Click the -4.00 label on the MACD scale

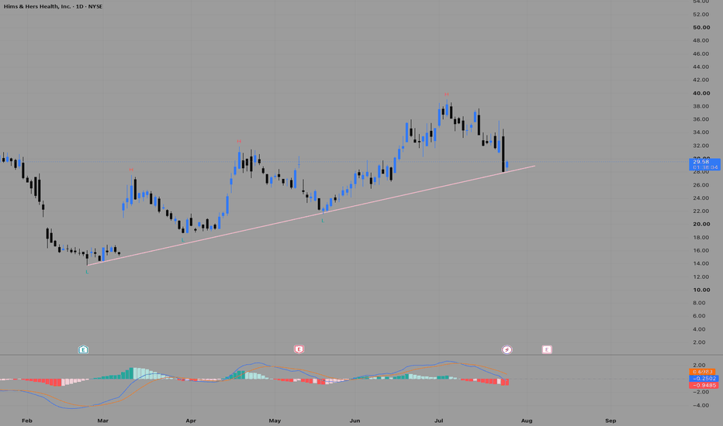point(701,405)
